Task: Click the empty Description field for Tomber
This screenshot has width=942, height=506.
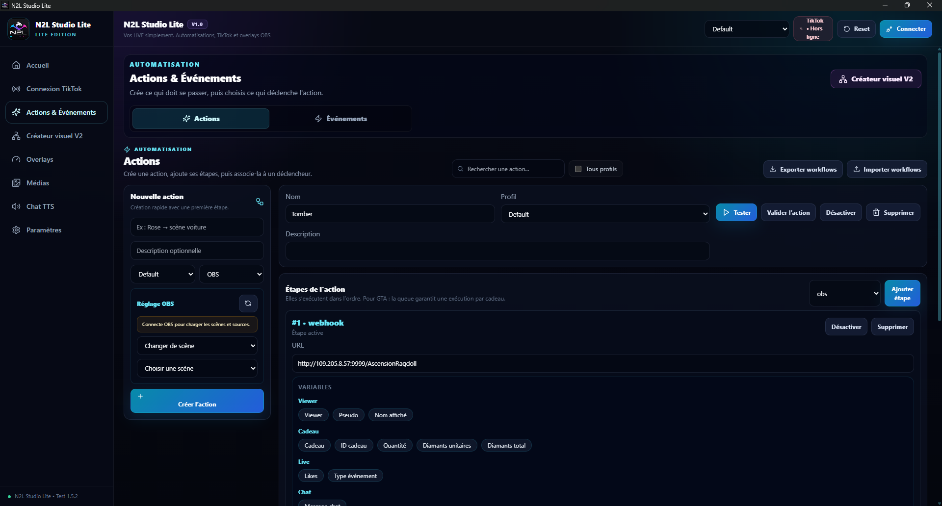Action: [x=497, y=251]
